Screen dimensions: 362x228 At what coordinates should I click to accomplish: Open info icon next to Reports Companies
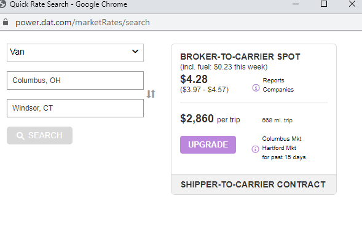pos(256,88)
